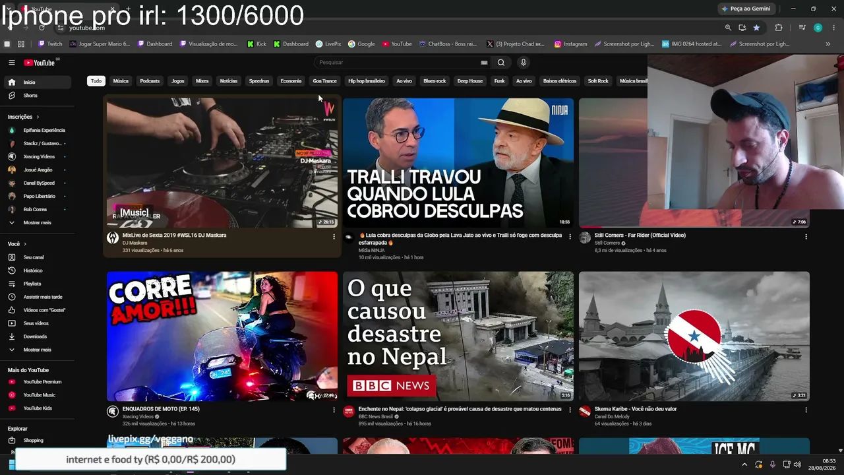Open the taskbar clock showing 08:53

coord(821,464)
